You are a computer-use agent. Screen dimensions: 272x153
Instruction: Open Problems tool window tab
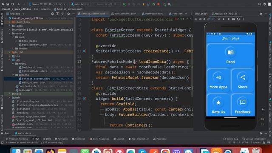[x=61, y=139]
